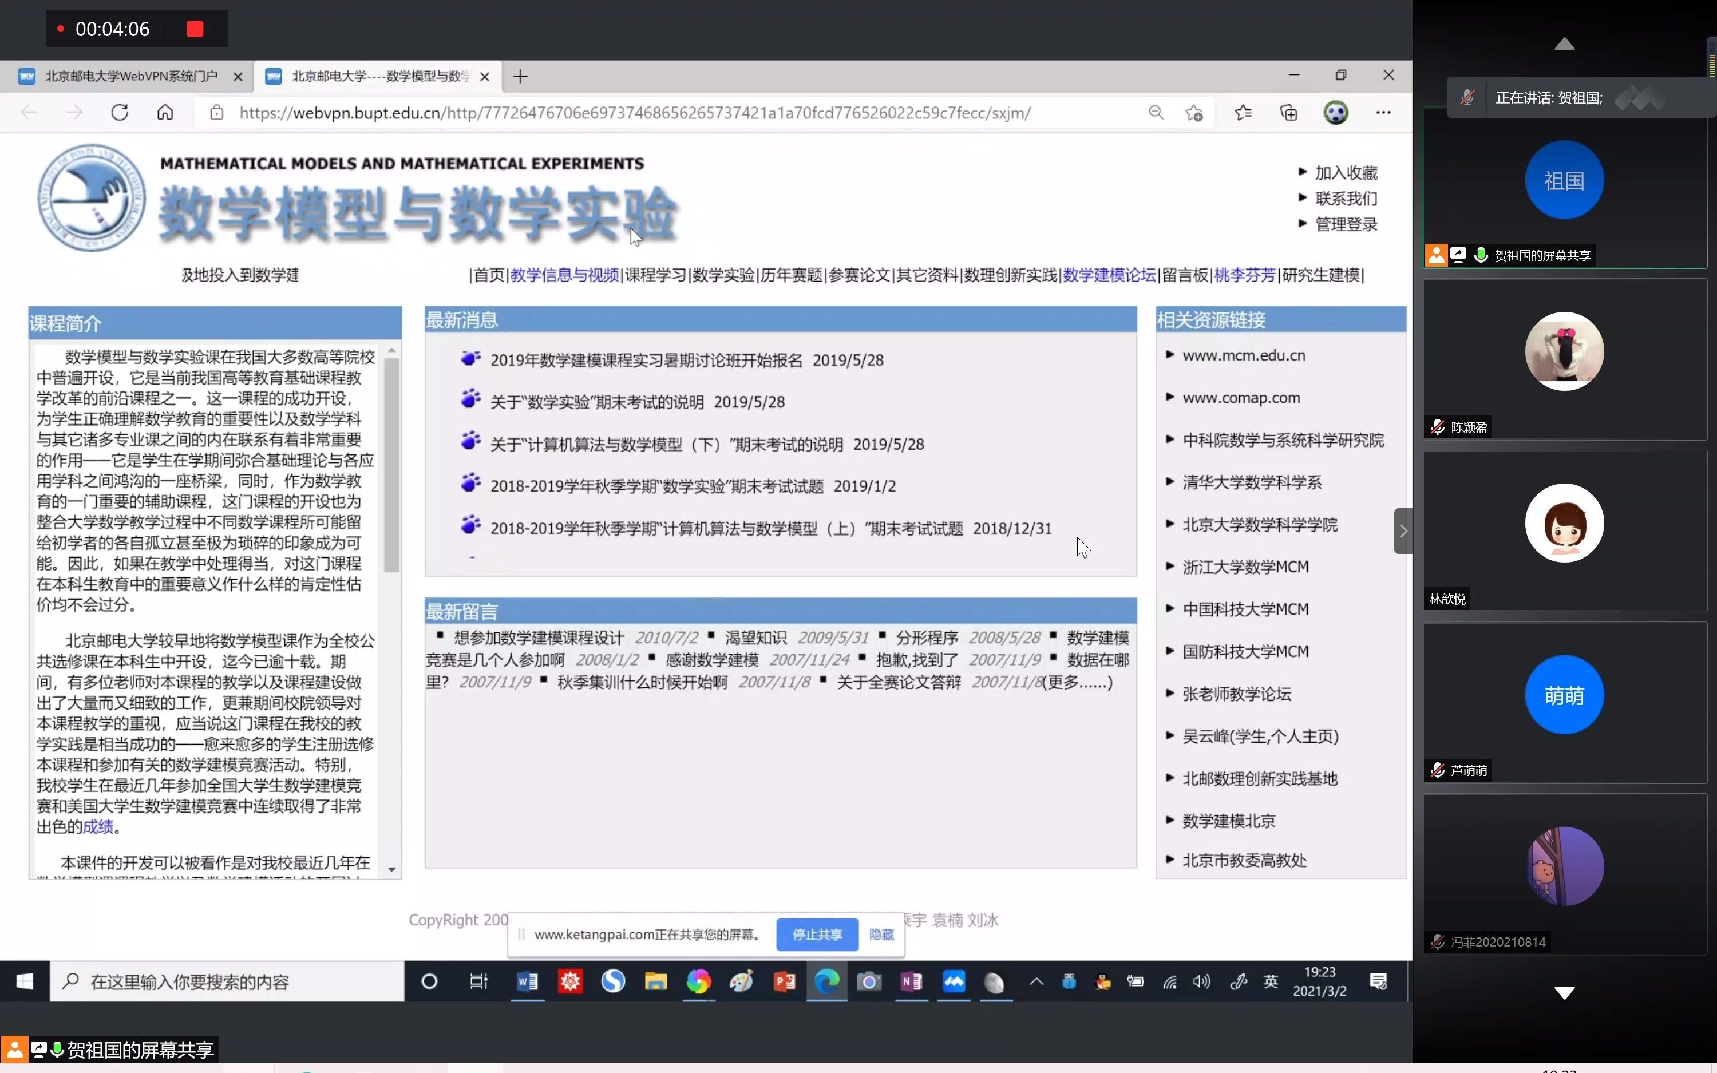Collapse the participant list with the up arrow

[1564, 44]
